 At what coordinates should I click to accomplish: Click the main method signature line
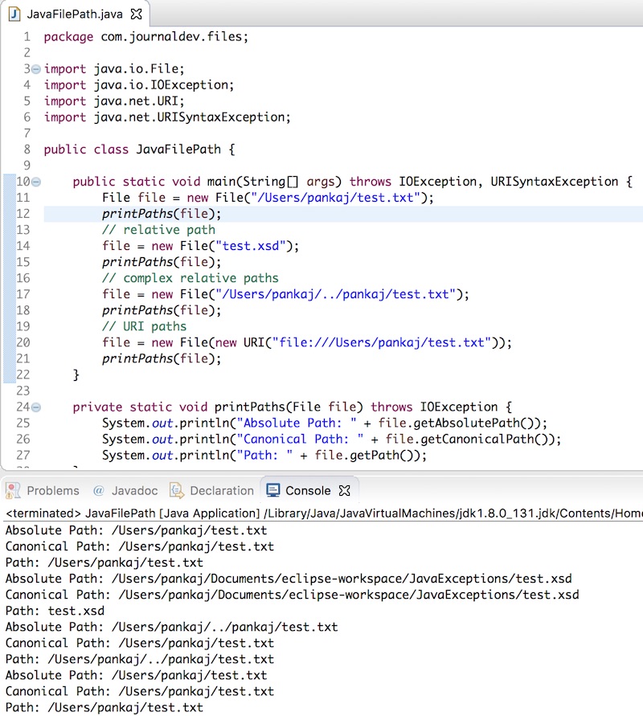click(353, 182)
